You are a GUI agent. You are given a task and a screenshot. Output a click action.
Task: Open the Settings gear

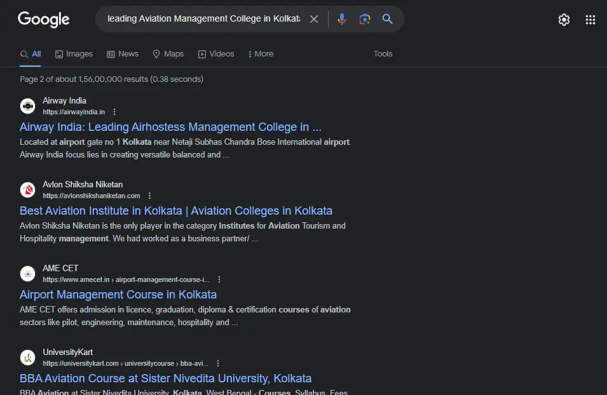coord(564,20)
